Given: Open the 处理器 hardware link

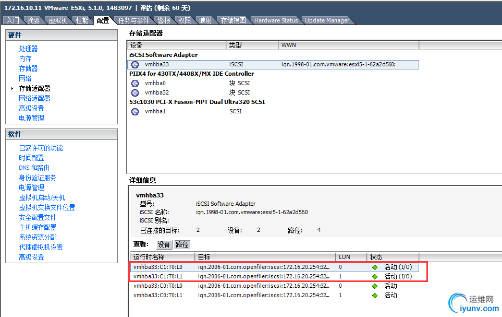Looking at the screenshot, I should [28, 49].
